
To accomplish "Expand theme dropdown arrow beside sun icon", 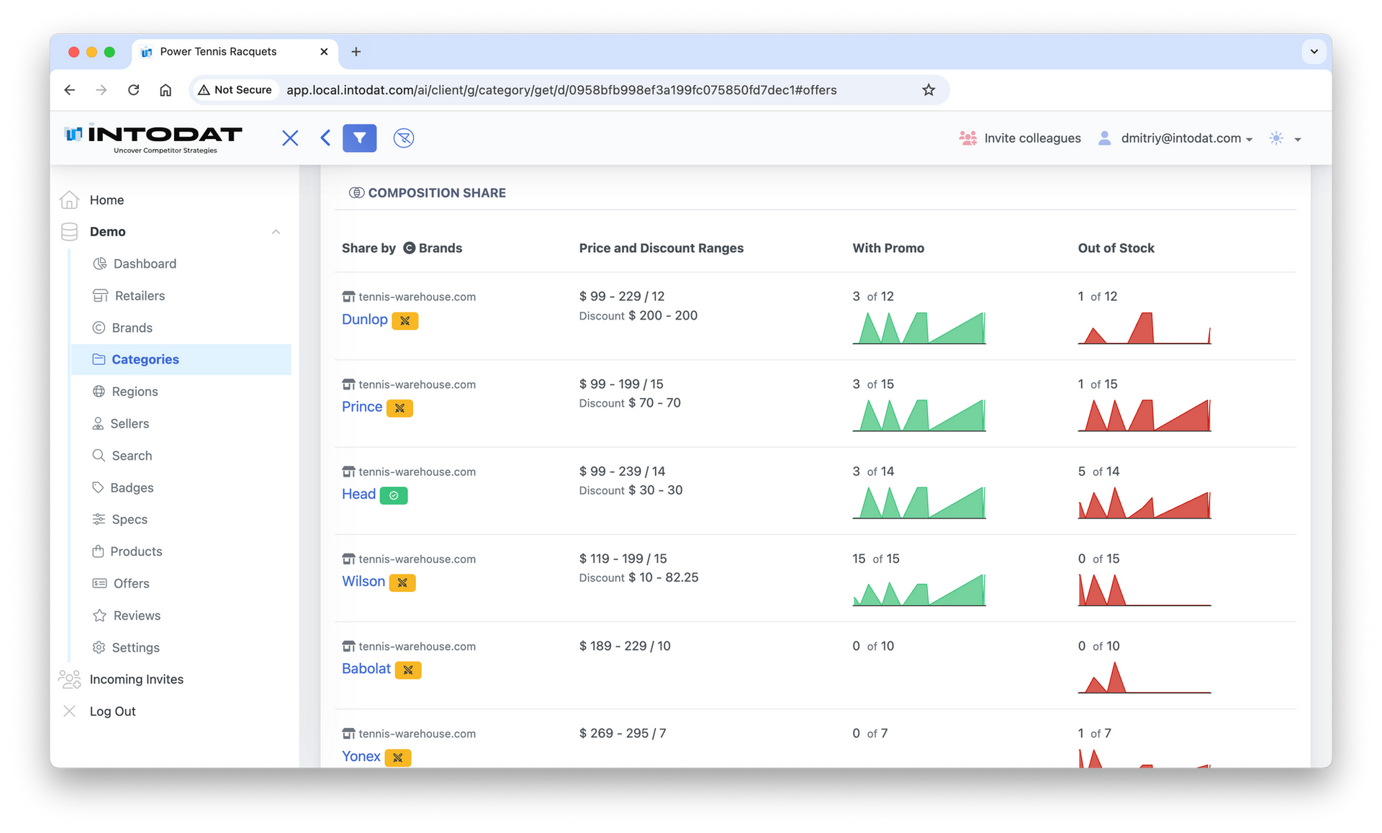I will tap(1298, 139).
